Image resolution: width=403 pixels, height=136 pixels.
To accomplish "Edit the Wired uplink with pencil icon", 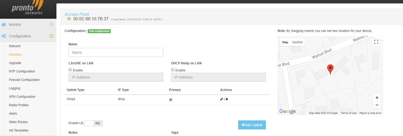I will pyautogui.click(x=222, y=99).
